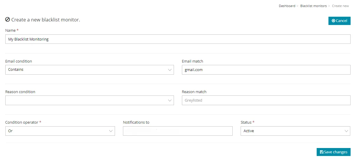Viewport: 355px width, 168px height.
Task: Focus the Name field containing My Blacklist Monitoring
Action: click(177, 39)
